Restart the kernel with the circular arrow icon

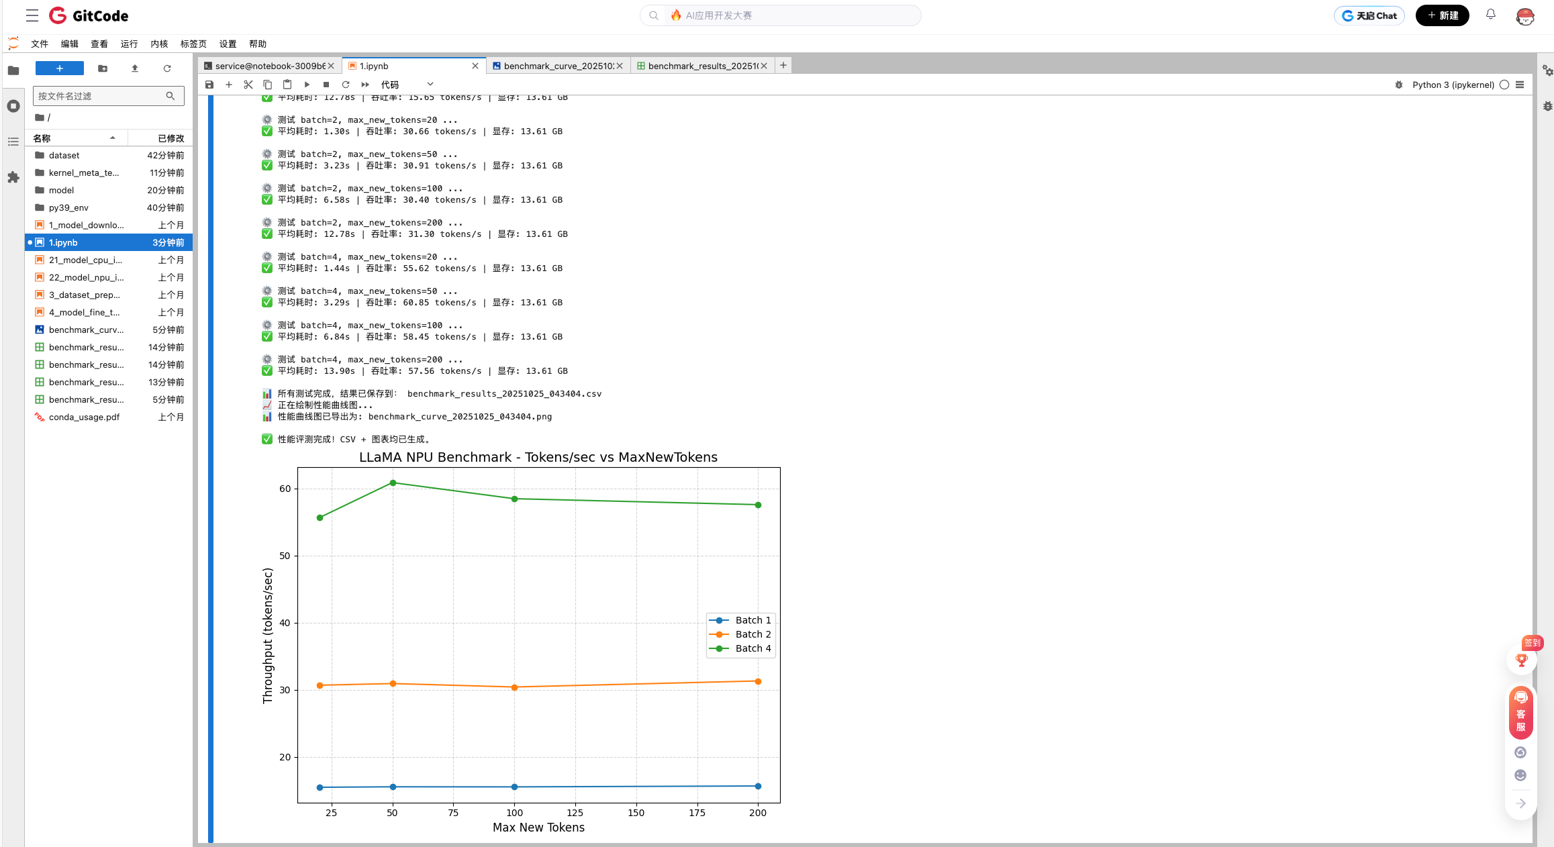click(x=346, y=85)
